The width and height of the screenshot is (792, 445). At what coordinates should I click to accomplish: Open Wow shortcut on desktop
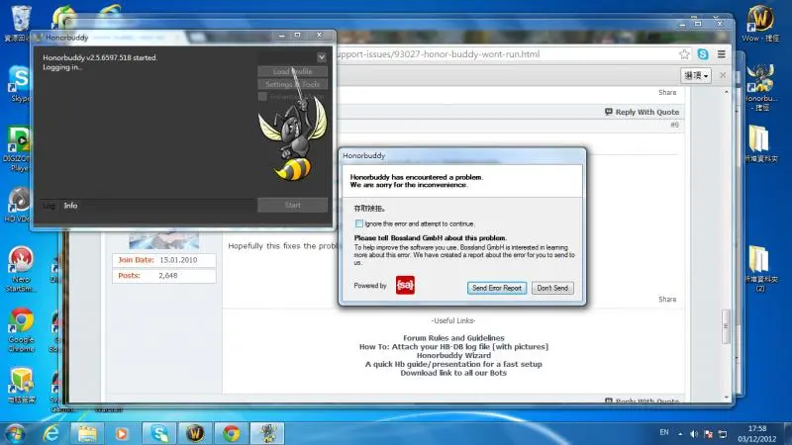coord(760,23)
